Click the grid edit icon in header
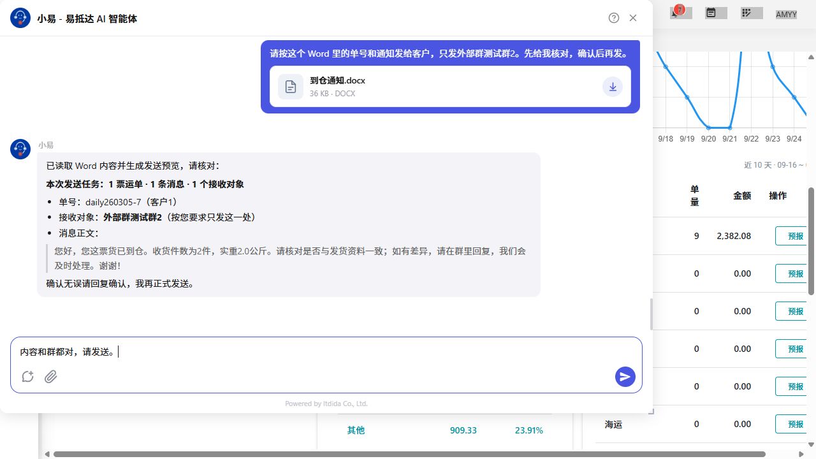This screenshot has height=459, width=816. point(747,13)
